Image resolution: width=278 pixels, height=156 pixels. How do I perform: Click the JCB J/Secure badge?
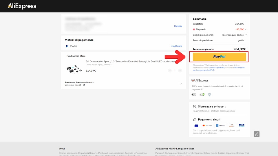242,125
